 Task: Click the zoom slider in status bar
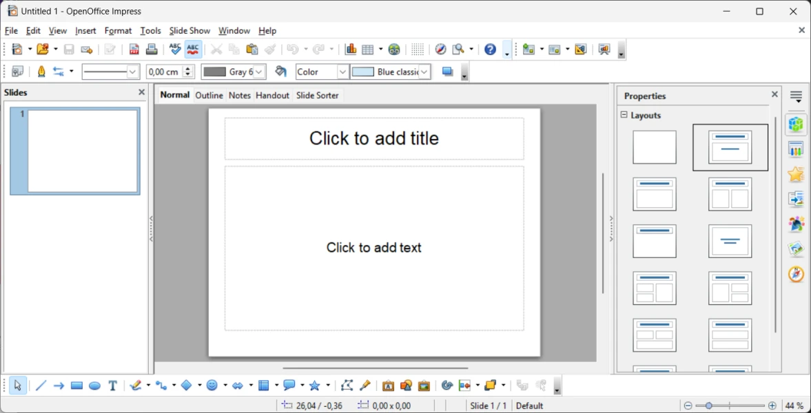(x=730, y=405)
